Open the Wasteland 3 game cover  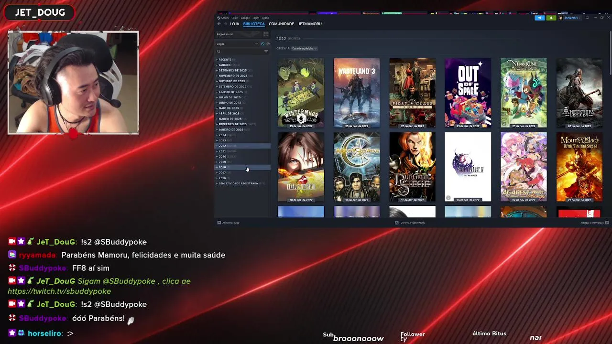357,93
